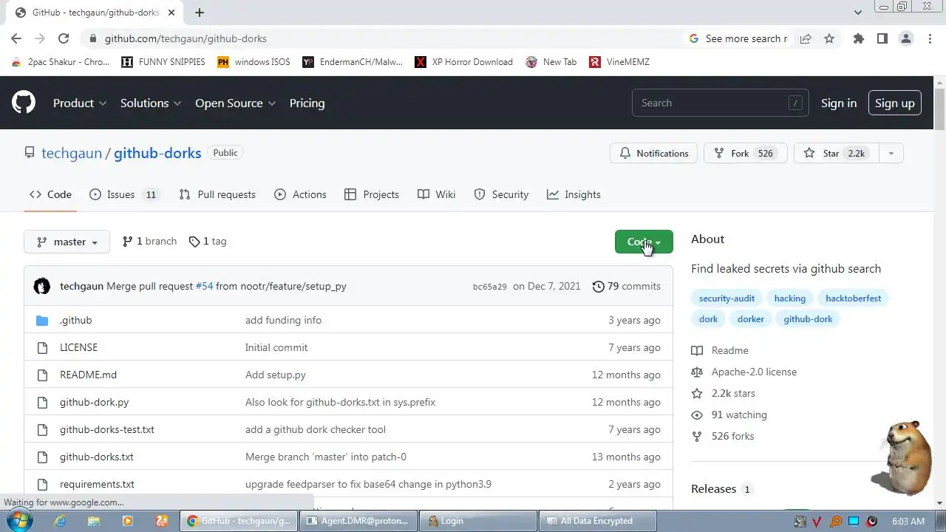Click the GitHub Octocat logo
This screenshot has height=532, width=946.
(x=24, y=103)
